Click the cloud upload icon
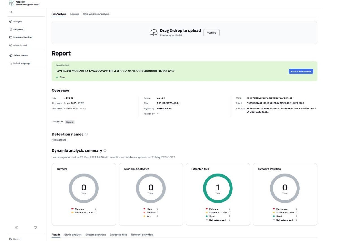 (153, 33)
